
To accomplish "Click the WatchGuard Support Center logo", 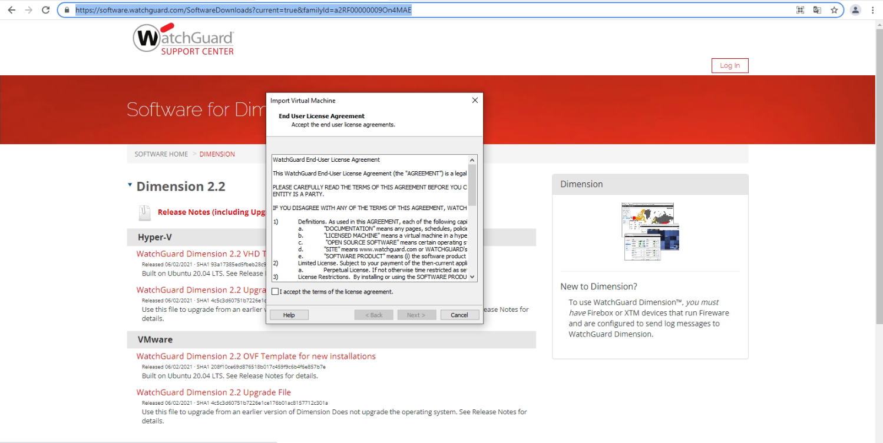I will tap(183, 39).
